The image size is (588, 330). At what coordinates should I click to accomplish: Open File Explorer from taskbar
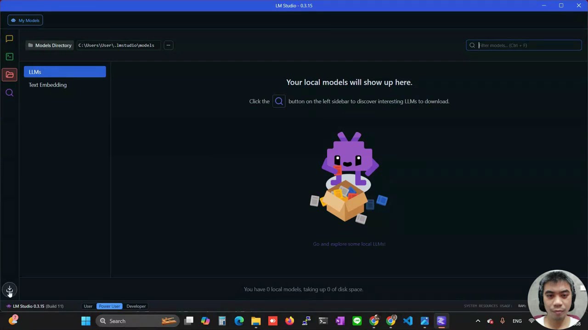pyautogui.click(x=256, y=321)
